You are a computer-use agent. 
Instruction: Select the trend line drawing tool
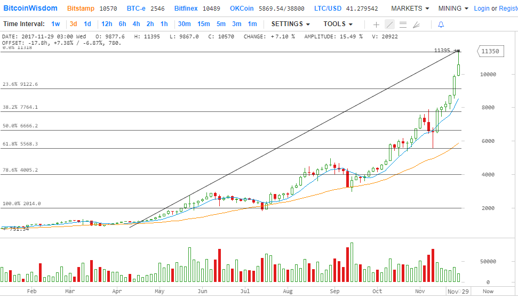click(x=389, y=25)
